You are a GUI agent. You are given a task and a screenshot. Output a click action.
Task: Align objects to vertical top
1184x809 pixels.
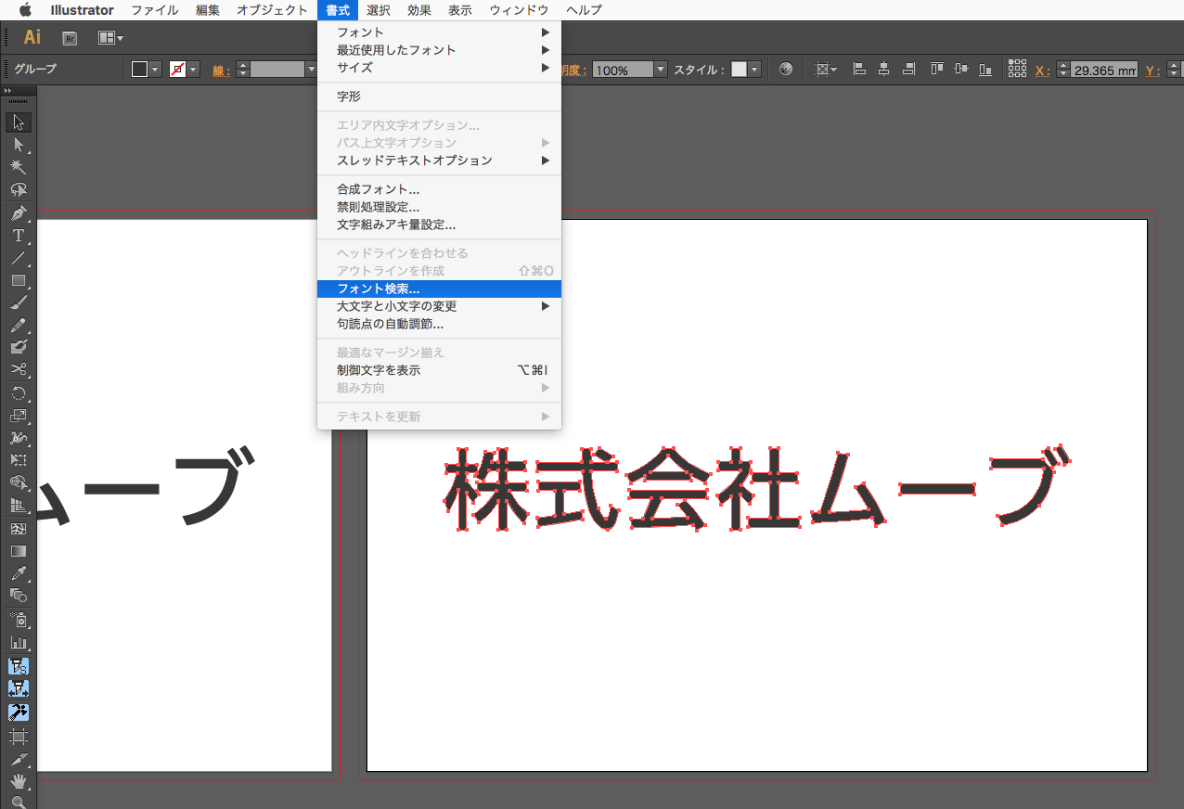pos(937,70)
